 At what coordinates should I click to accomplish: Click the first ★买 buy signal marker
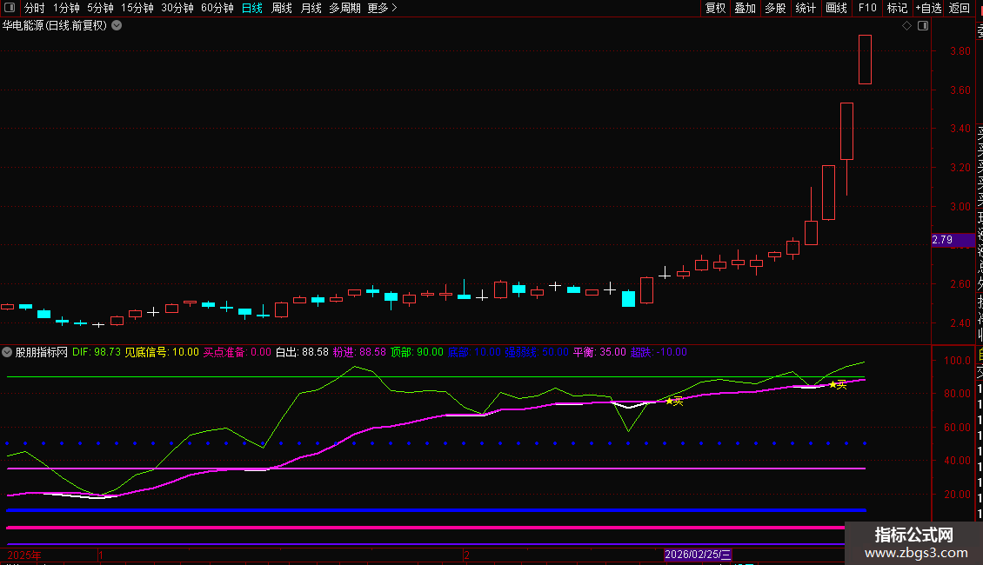point(674,402)
